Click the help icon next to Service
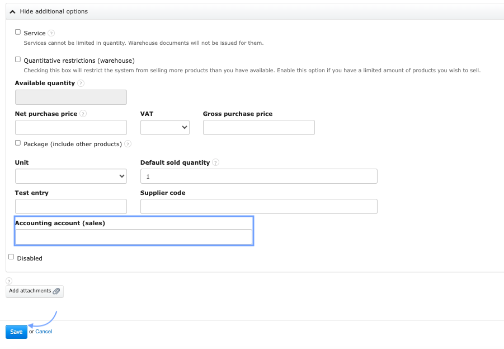Image resolution: width=504 pixels, height=349 pixels. coord(51,34)
